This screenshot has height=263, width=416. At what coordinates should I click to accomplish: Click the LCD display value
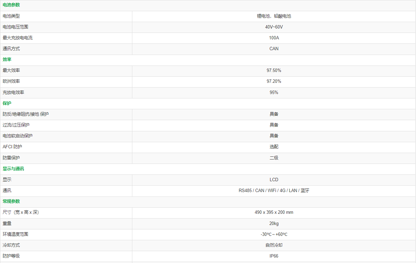pyautogui.click(x=274, y=180)
